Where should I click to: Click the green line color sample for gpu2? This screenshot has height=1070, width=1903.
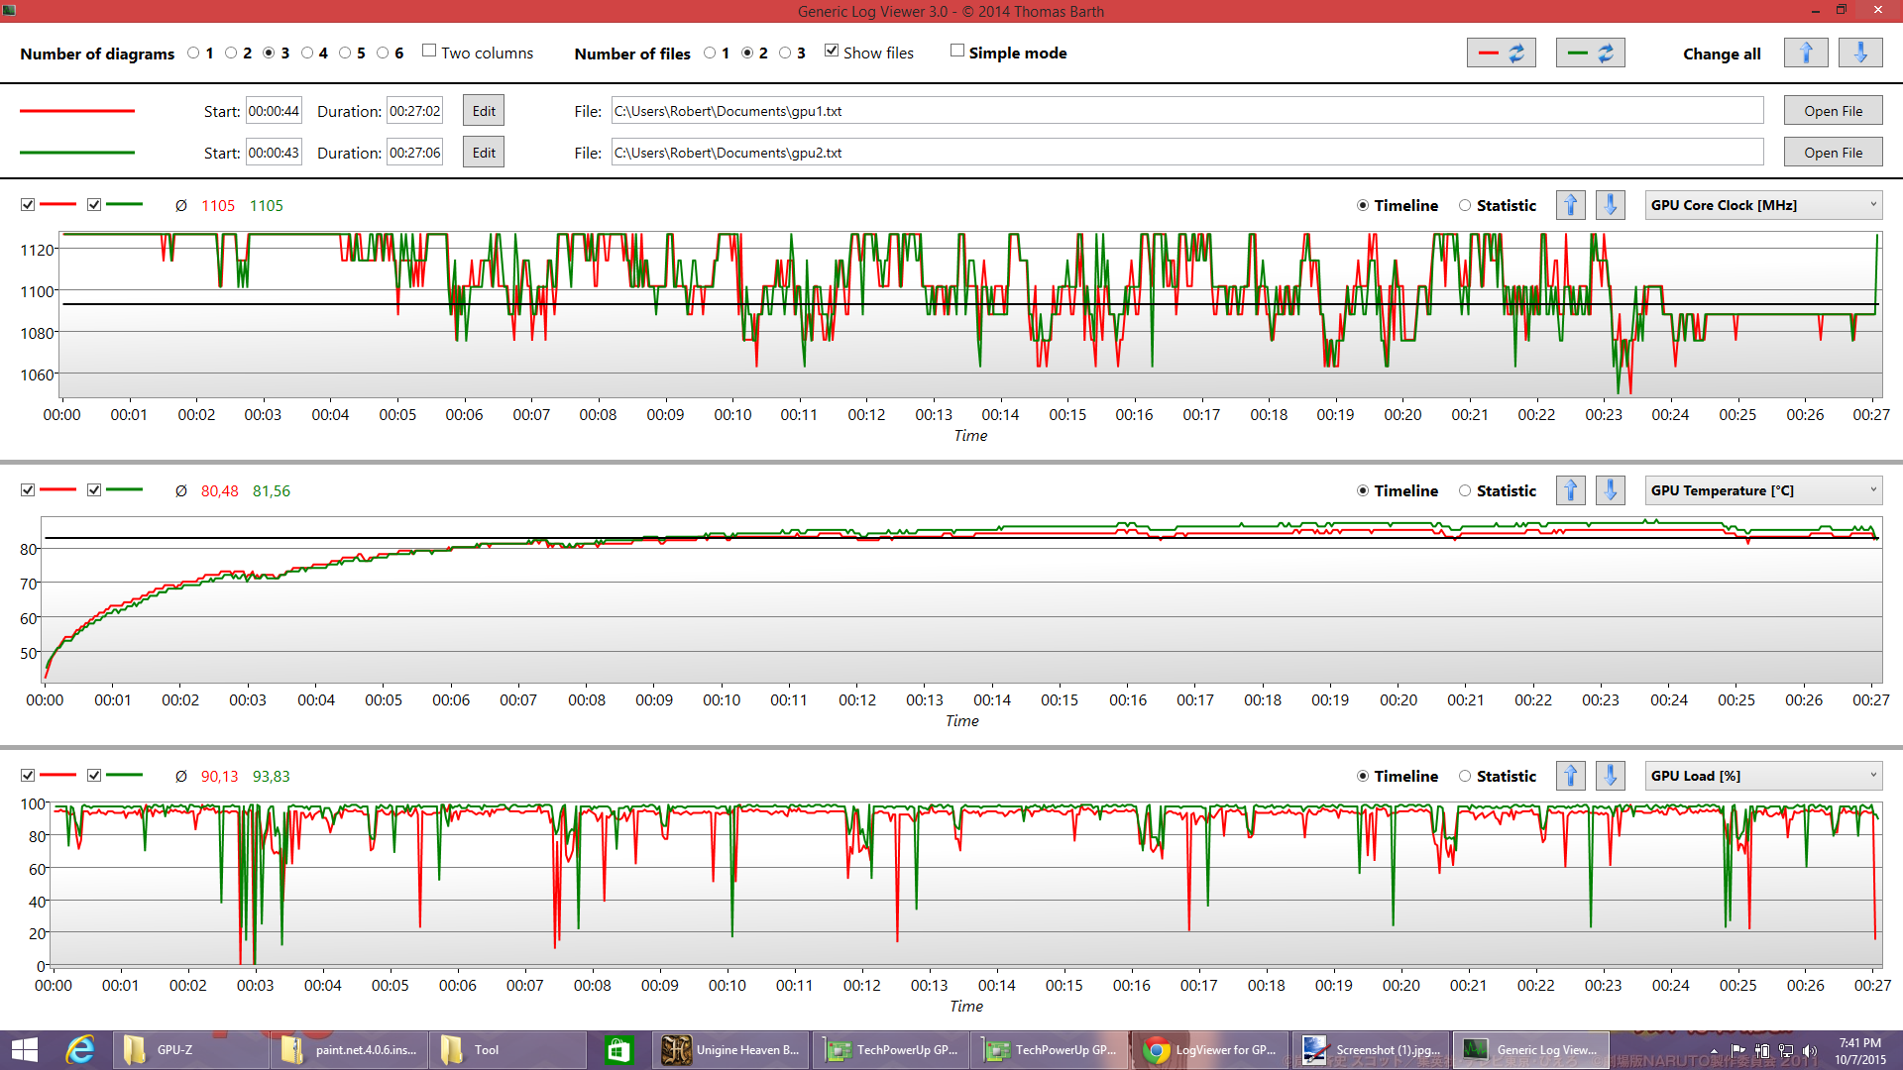point(77,153)
